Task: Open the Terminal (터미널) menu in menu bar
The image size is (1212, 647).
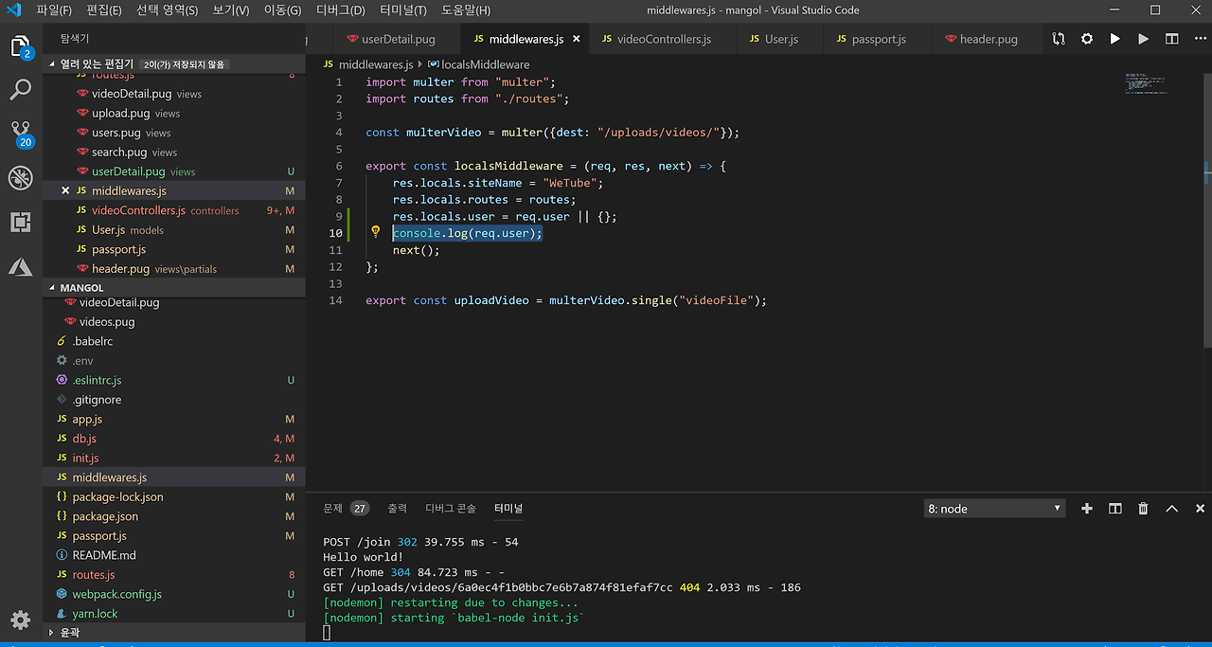Action: [x=402, y=10]
